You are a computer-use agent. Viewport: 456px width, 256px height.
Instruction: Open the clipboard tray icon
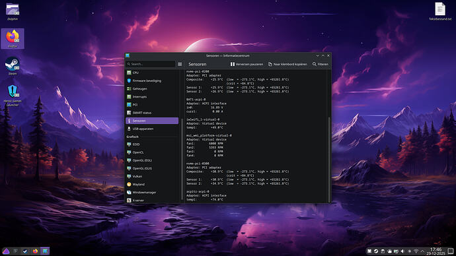tap(383, 251)
